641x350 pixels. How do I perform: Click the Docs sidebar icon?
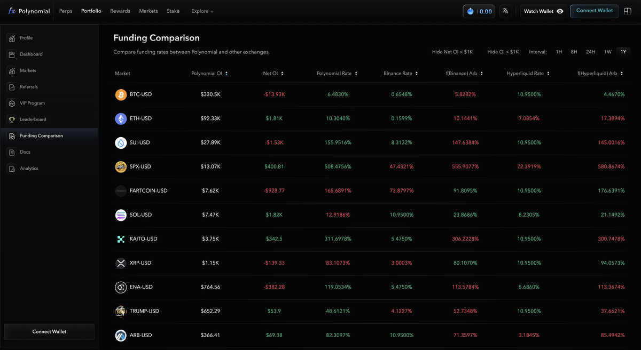point(12,152)
